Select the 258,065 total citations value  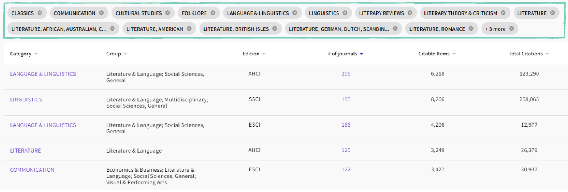coord(529,99)
